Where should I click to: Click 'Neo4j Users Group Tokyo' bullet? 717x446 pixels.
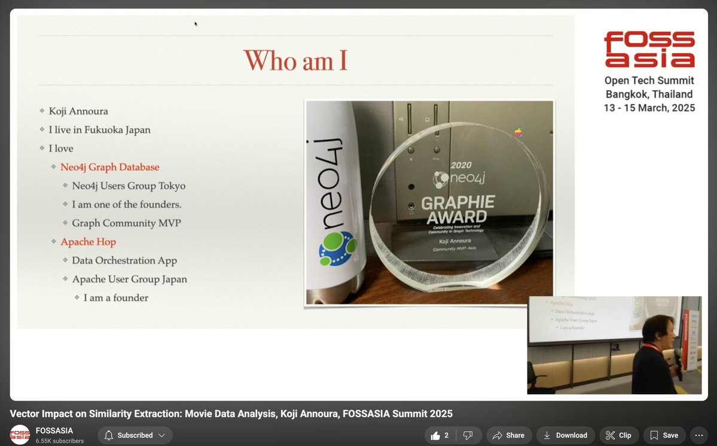click(129, 186)
